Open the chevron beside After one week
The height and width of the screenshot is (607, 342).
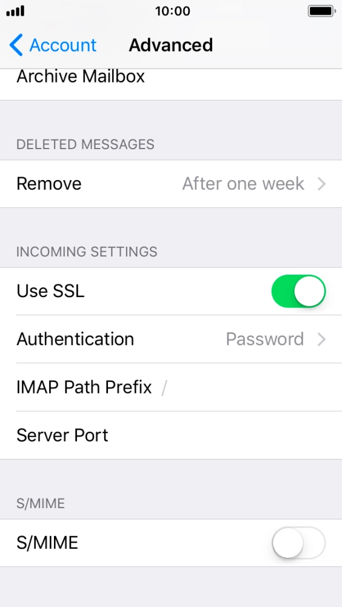pos(321,184)
